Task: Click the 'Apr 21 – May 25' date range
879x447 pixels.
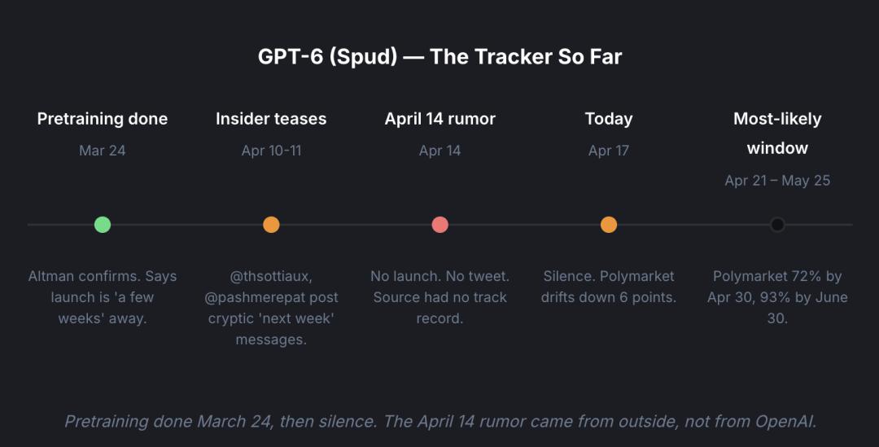Action: point(777,181)
